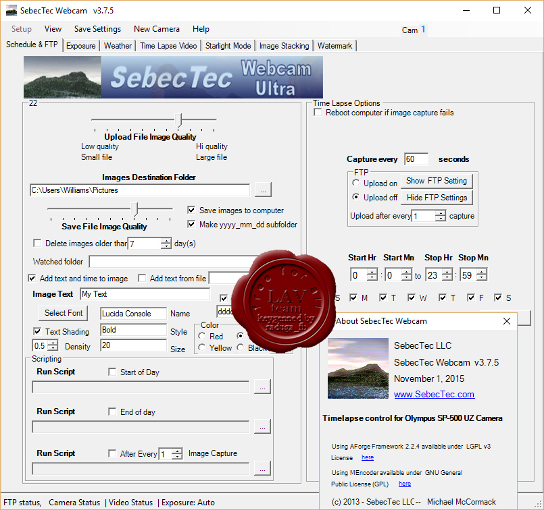Open the Watermark tab

[335, 46]
